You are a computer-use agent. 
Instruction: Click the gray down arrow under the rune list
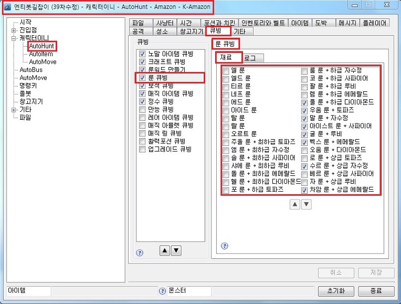(307, 204)
